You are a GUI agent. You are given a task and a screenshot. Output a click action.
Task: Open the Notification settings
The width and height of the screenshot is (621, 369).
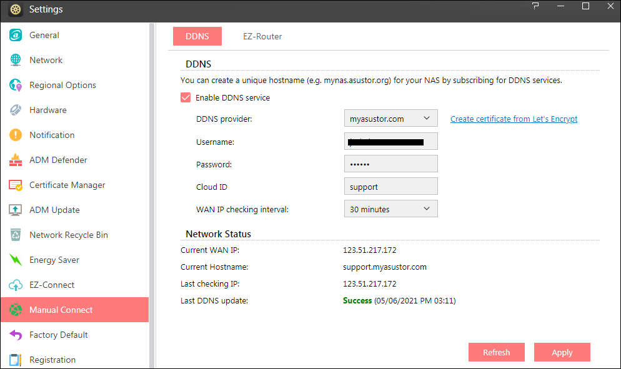(x=74, y=135)
